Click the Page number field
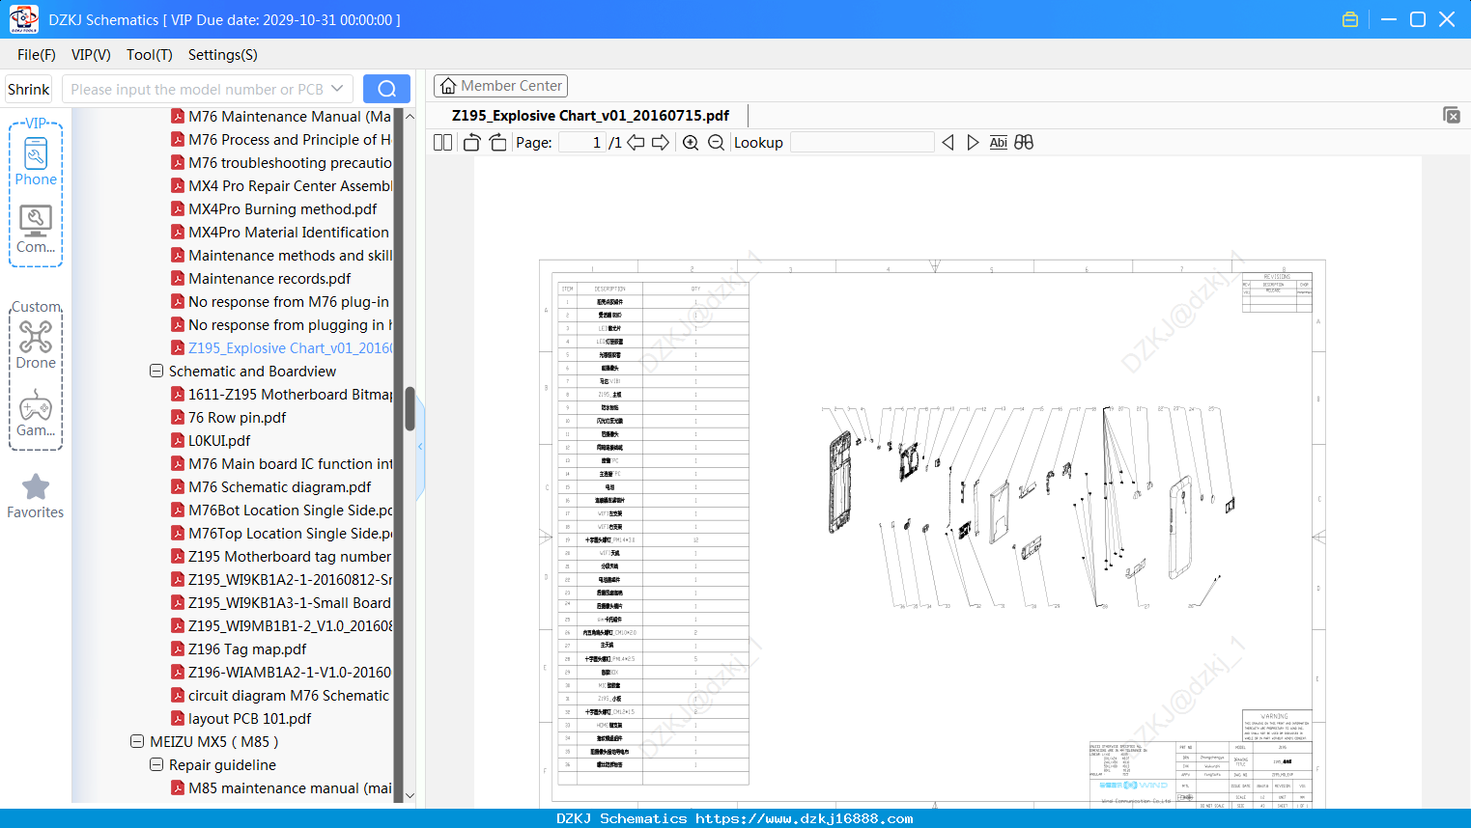Viewport: 1471px width, 828px height. tap(581, 143)
